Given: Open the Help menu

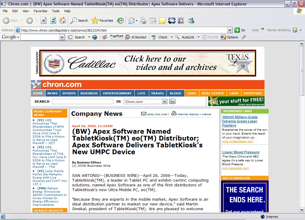Looking at the screenshot, I should (67, 11).
